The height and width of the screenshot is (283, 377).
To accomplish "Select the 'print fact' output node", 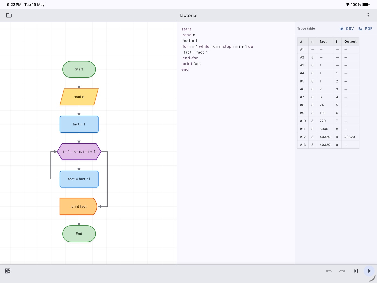I will (78, 207).
